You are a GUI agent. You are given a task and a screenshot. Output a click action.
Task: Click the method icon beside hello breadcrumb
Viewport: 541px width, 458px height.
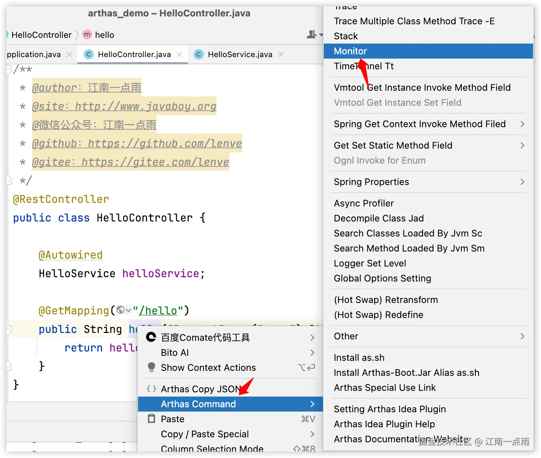pos(87,34)
